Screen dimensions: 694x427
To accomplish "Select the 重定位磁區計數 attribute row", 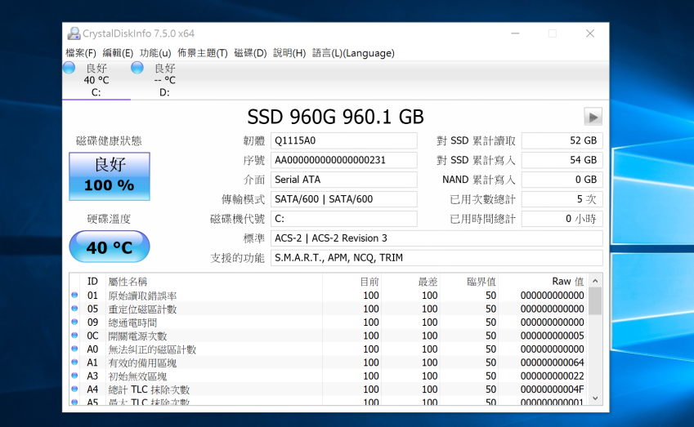I will [x=329, y=309].
